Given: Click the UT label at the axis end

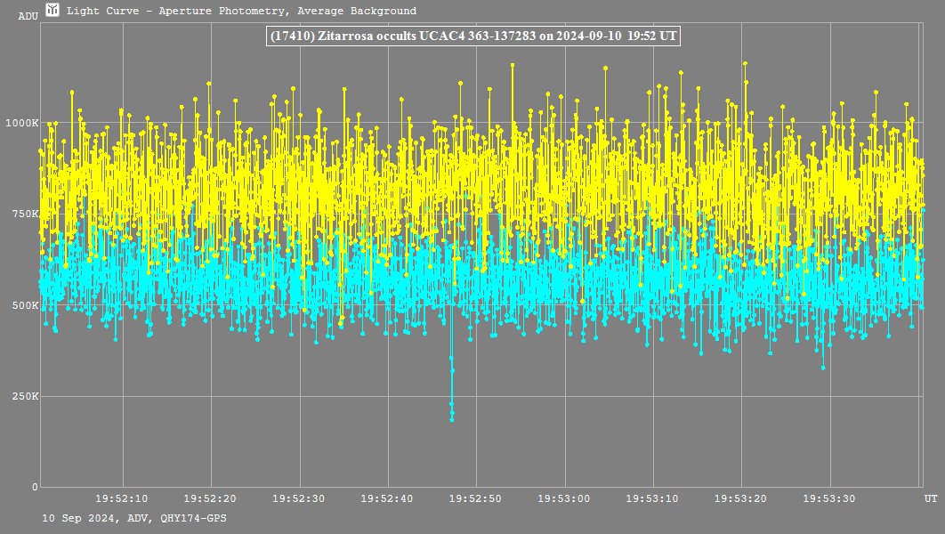Looking at the screenshot, I should (x=929, y=498).
